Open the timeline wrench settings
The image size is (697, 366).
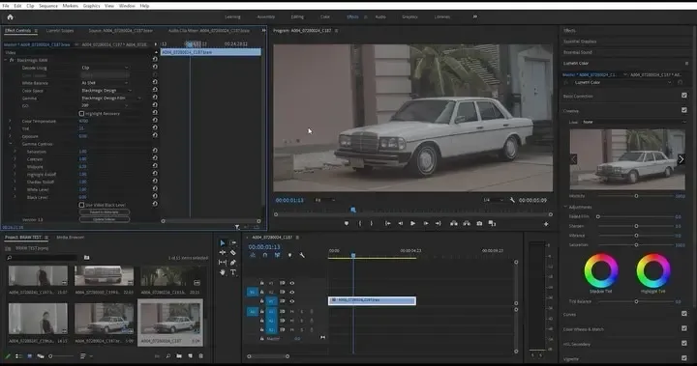302,255
